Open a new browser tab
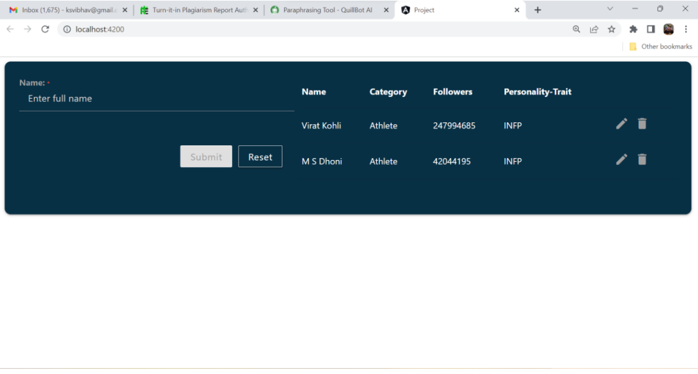The width and height of the screenshot is (698, 374). click(x=537, y=10)
